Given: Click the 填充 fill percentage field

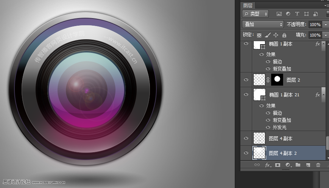Looking at the screenshot, I should tap(315, 35).
